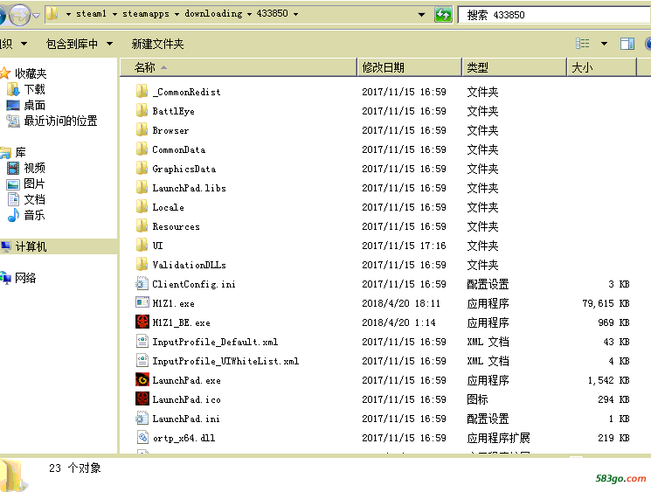Click the steamapps breadcrumb segment
Image resolution: width=651 pixels, height=492 pixels.
pyautogui.click(x=146, y=14)
